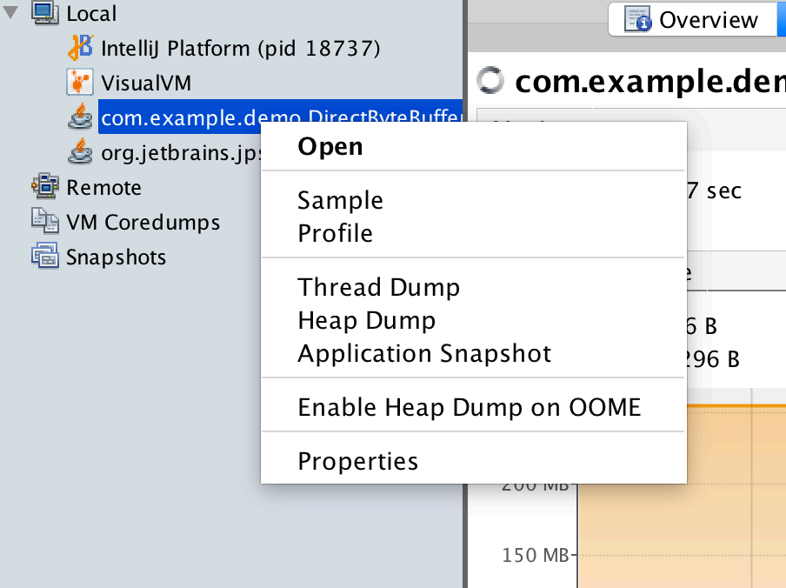The image size is (786, 588).
Task: Choose Sample from the context menu
Action: click(x=474, y=200)
